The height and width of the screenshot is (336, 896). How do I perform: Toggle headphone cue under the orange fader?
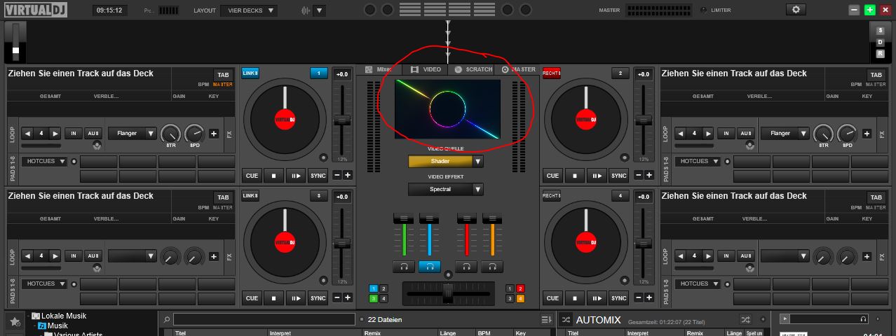pyautogui.click(x=492, y=266)
